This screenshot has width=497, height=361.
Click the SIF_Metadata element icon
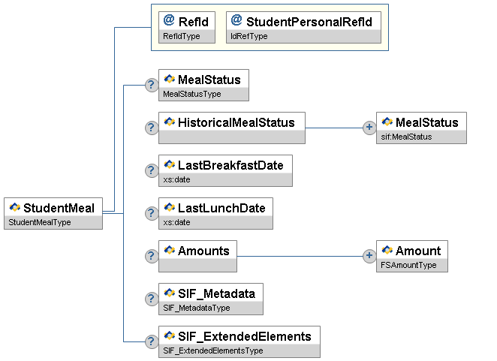pyautogui.click(x=169, y=293)
